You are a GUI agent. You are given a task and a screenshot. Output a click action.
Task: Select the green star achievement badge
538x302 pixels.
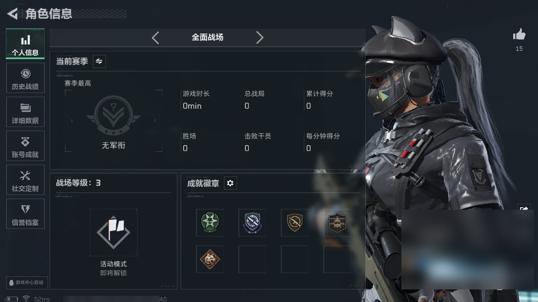(x=210, y=222)
